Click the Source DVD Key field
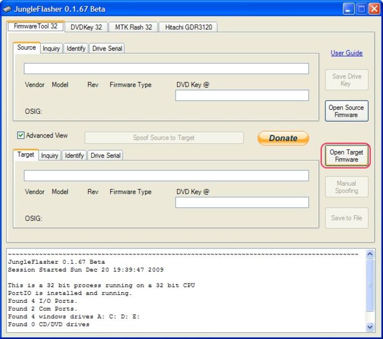This screenshot has width=383, height=339. (242, 95)
